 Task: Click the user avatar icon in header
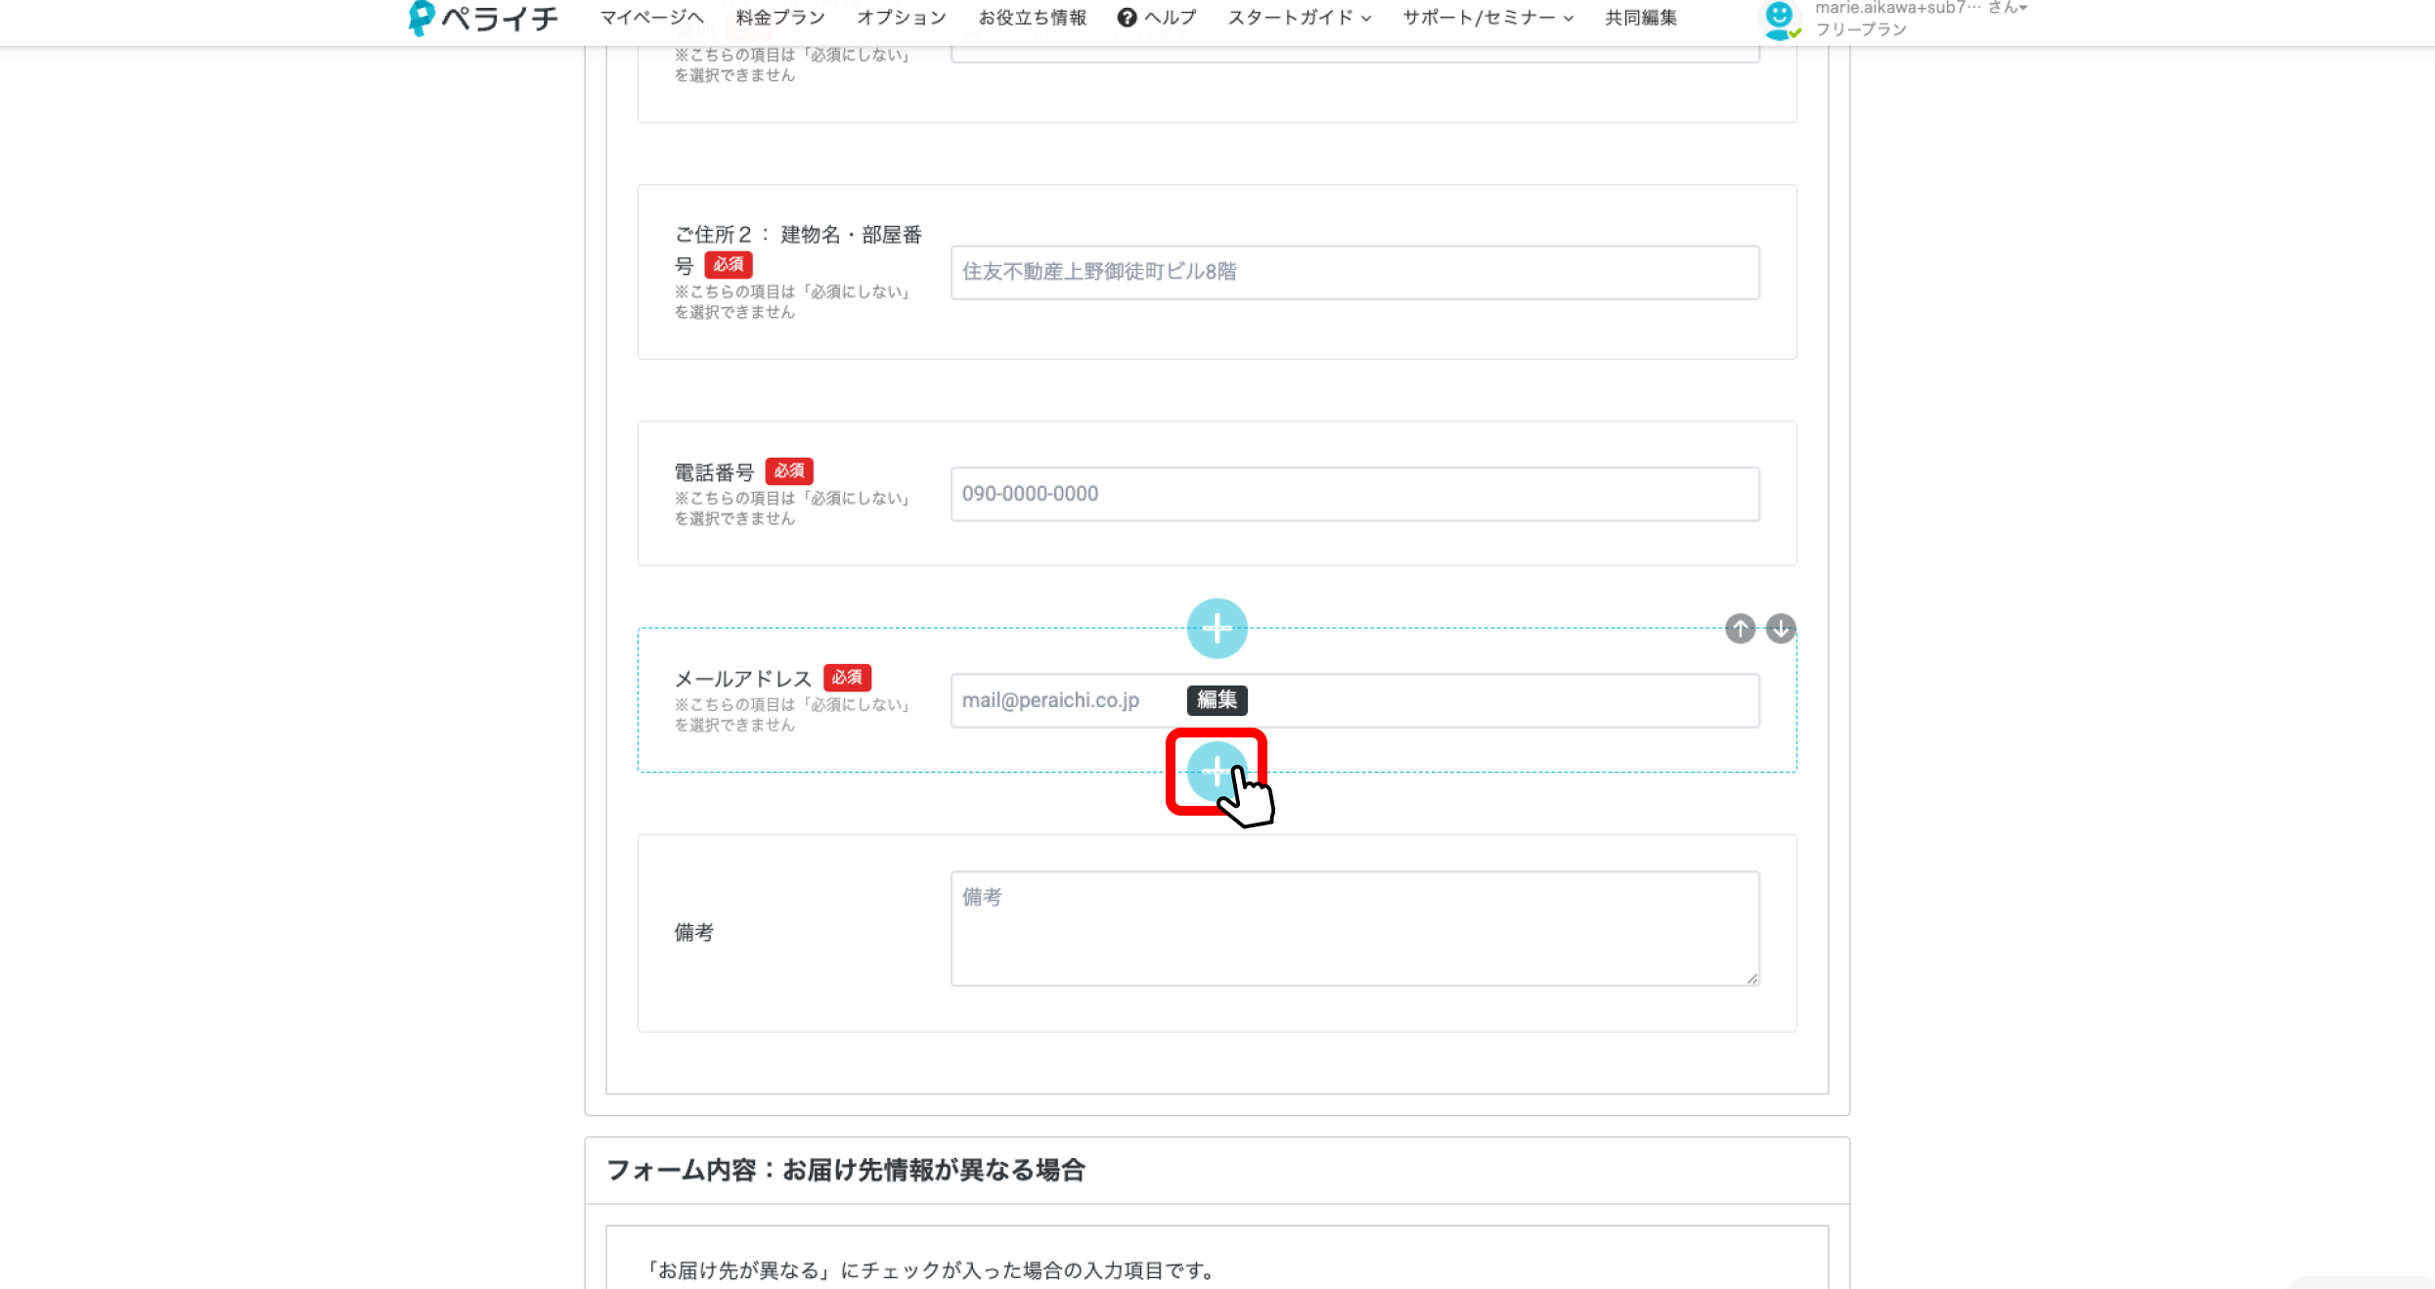1780,19
